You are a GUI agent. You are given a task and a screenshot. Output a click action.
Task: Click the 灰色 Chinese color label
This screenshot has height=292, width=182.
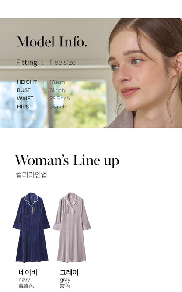[x=65, y=286]
